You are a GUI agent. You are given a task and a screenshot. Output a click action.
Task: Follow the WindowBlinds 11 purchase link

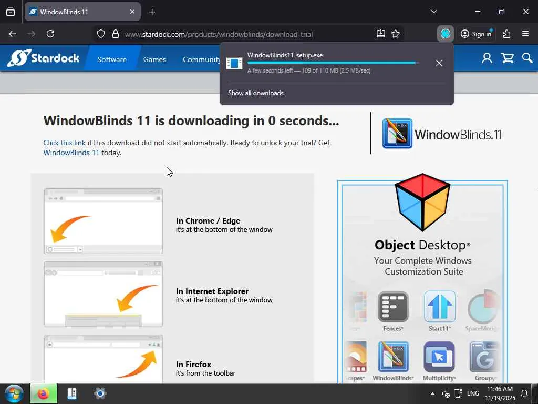pos(71,153)
